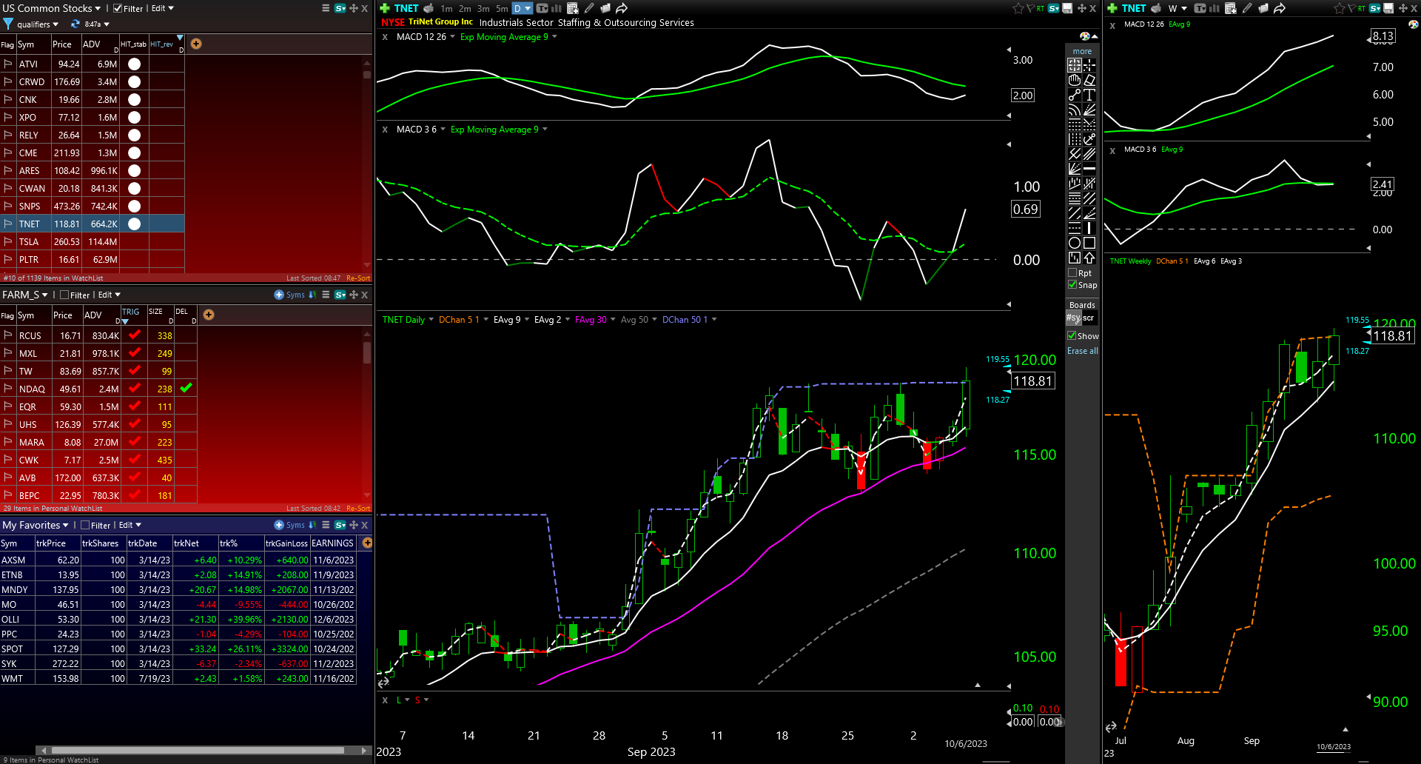Click the share arrow icon on daily chart
The image size is (1421, 764).
622,8
